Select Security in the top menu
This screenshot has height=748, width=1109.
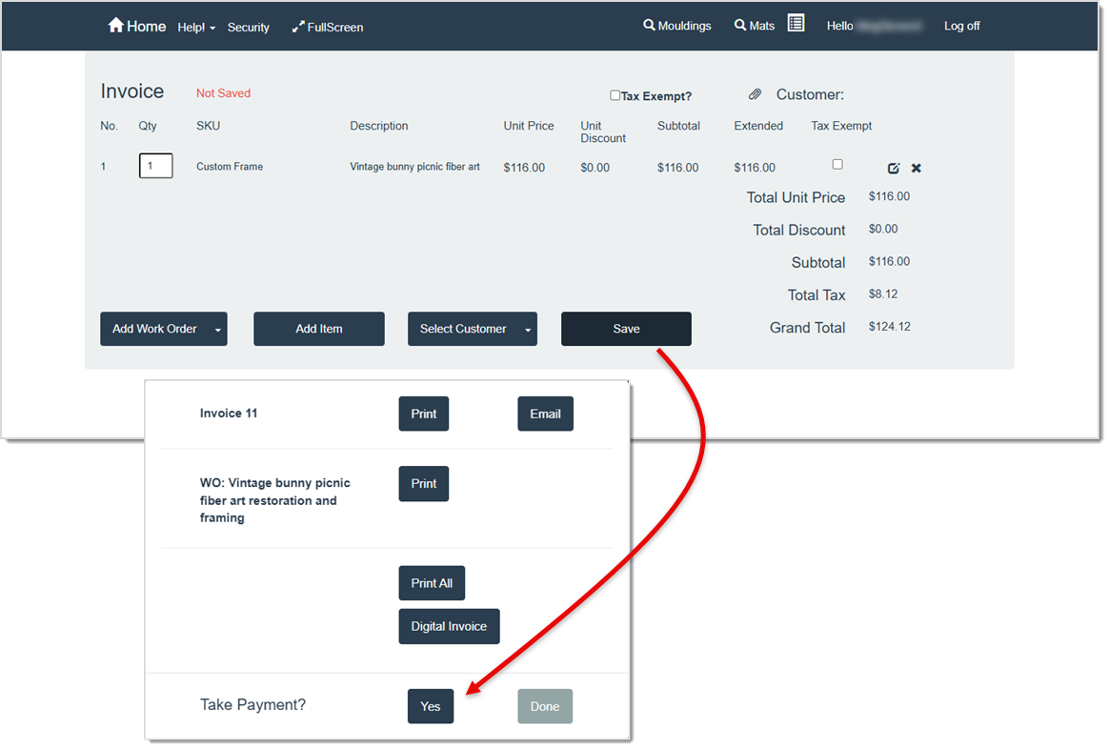coord(248,27)
